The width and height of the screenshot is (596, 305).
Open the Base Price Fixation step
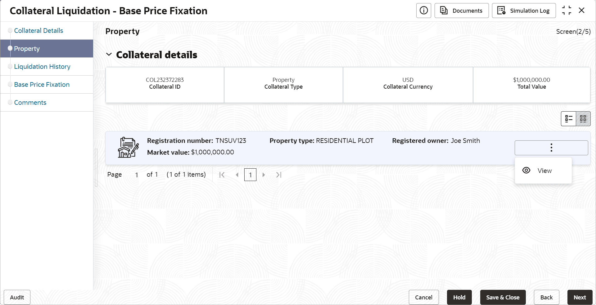[x=42, y=85]
